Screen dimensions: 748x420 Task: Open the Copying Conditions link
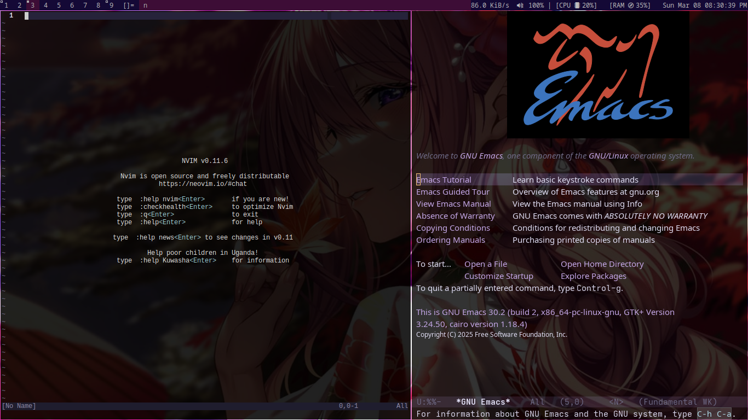(453, 228)
